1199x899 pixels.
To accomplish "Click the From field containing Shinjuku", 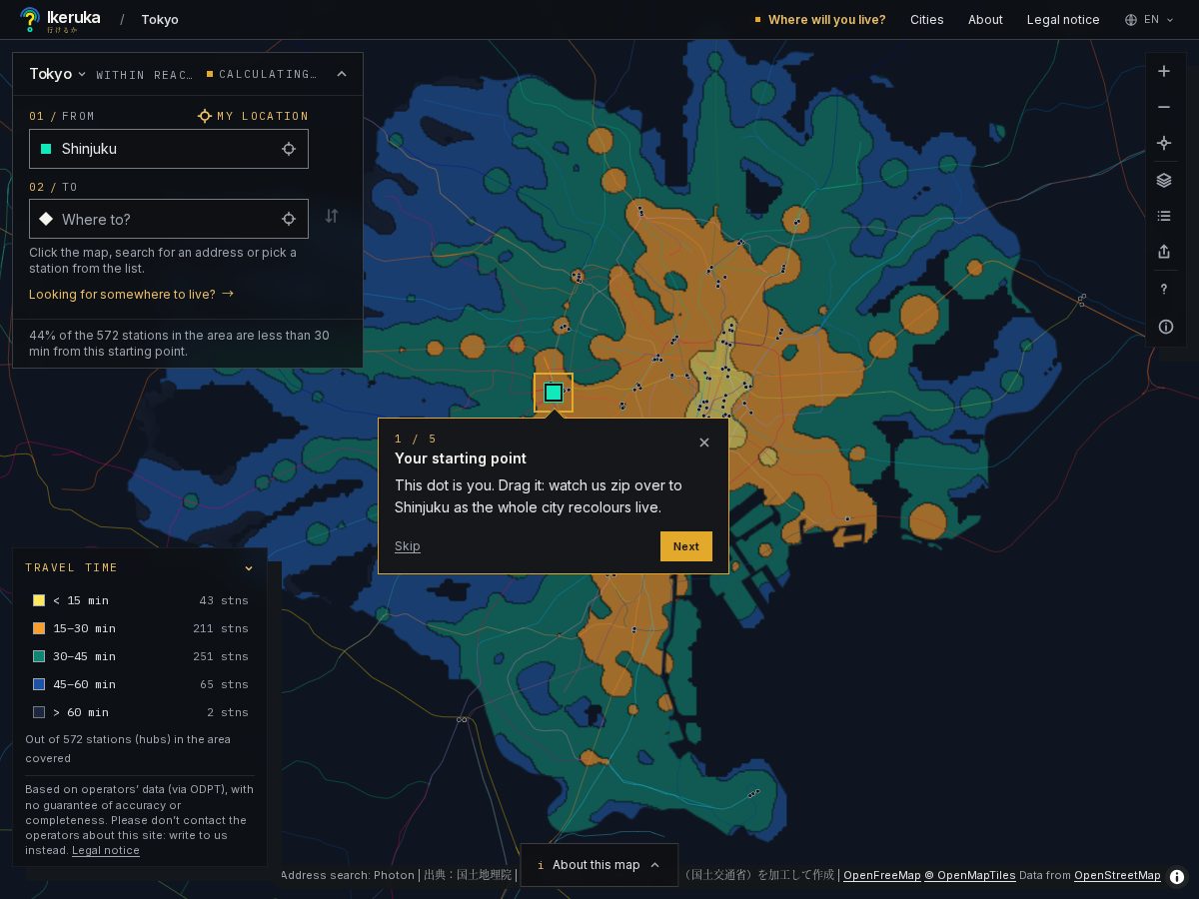I will click(x=169, y=149).
